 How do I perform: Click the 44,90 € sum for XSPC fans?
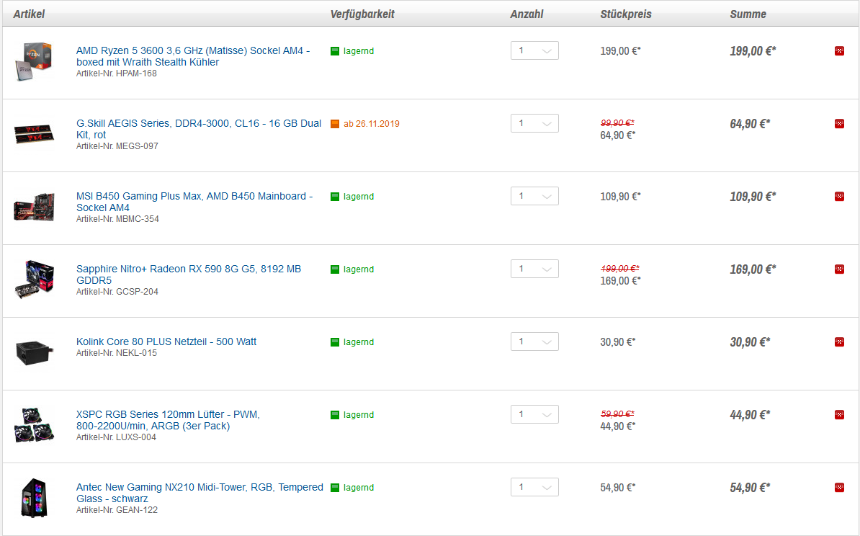[x=750, y=415]
